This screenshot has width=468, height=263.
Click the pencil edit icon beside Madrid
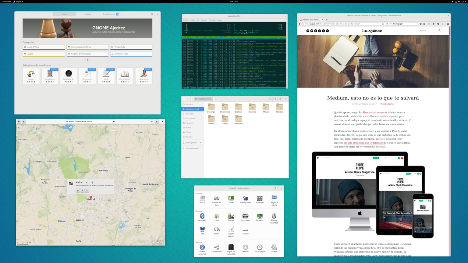click(87, 183)
